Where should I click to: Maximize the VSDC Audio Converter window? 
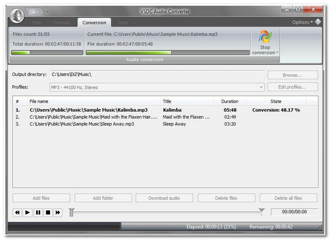pyautogui.click(x=298, y=9)
